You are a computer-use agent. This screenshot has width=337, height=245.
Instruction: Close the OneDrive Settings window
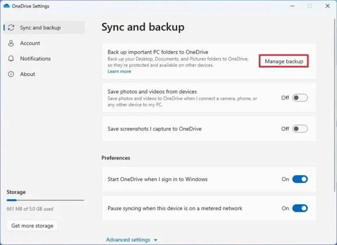tap(328, 6)
